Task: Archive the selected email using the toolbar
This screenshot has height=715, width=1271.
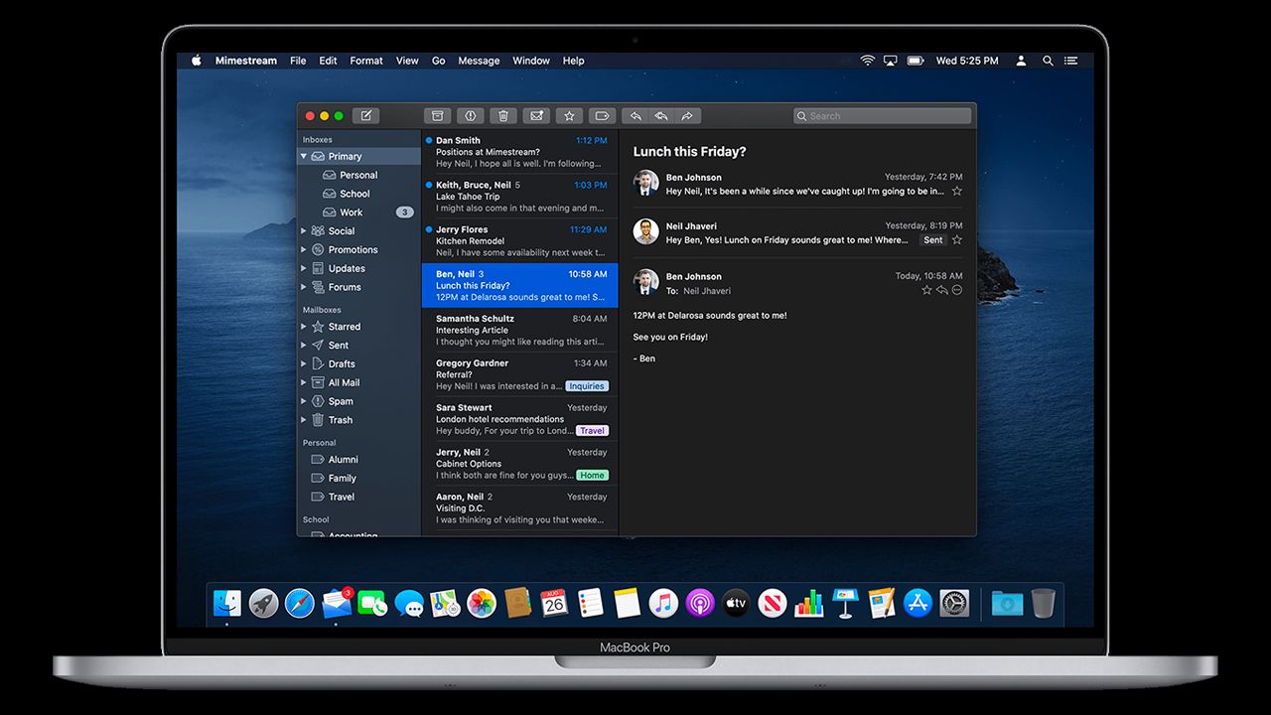Action: click(x=437, y=116)
